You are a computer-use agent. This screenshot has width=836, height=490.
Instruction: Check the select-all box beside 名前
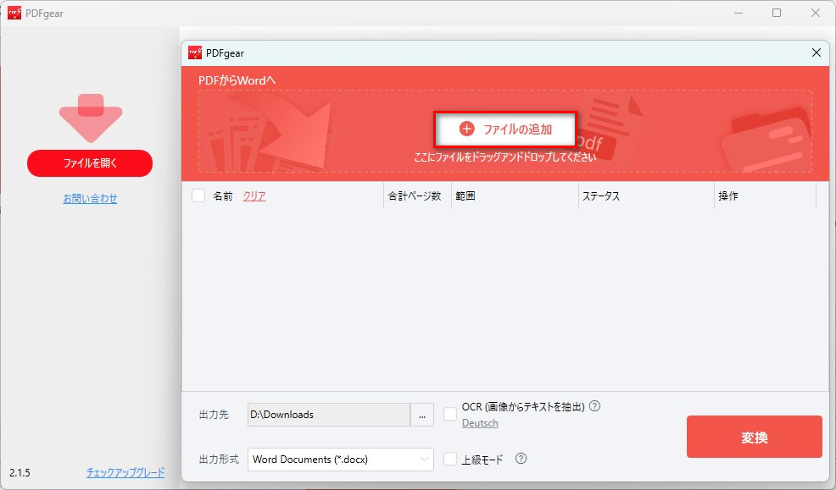pyautogui.click(x=198, y=195)
